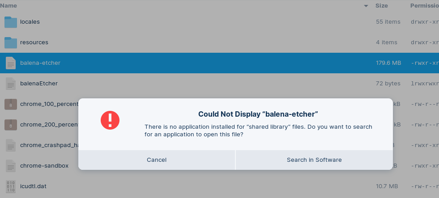Select the 'balena-etcher' file name
Viewport: 439px width, 198px height.
point(40,63)
